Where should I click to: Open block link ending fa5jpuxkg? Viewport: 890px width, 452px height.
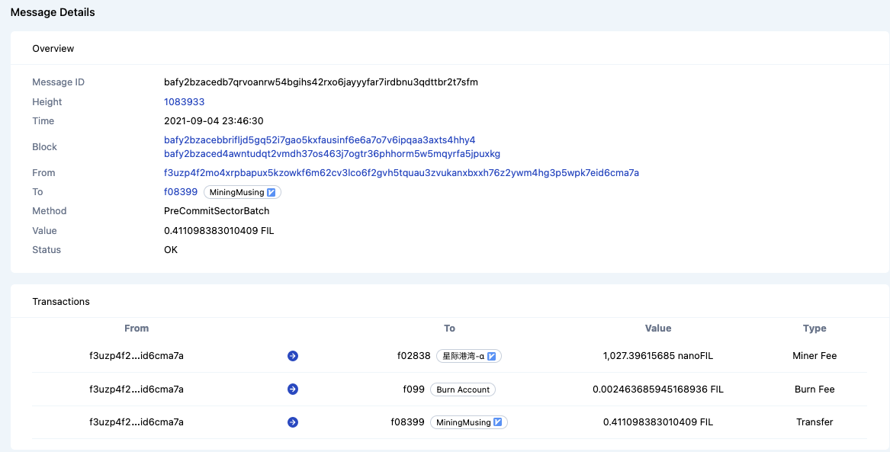coord(332,154)
